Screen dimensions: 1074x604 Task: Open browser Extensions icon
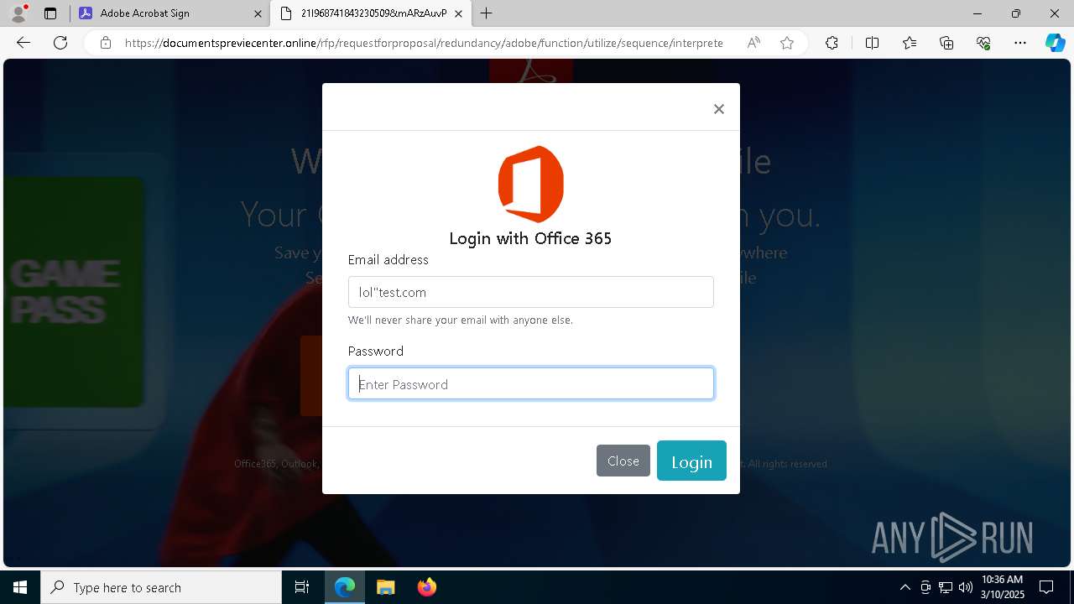(x=832, y=43)
